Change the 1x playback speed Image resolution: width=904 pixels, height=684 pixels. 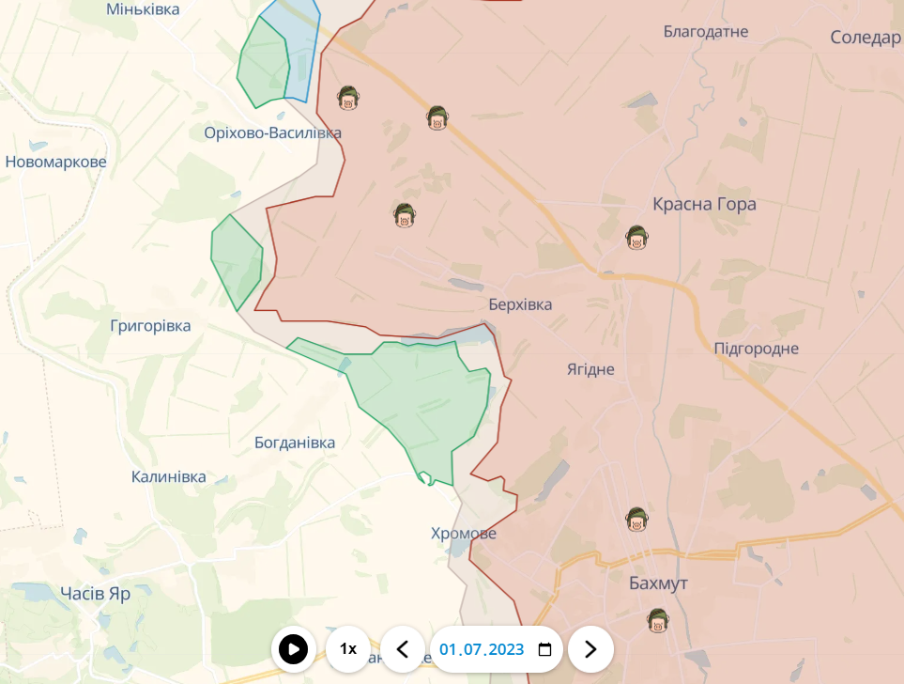click(x=348, y=649)
